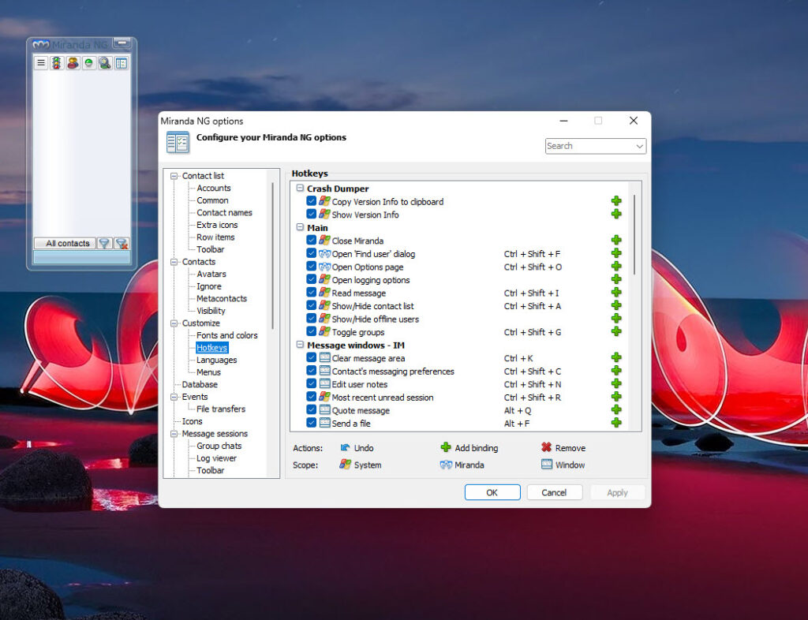Open the main menu in the Miranda NG contact list window
This screenshot has height=620, width=808.
41,63
